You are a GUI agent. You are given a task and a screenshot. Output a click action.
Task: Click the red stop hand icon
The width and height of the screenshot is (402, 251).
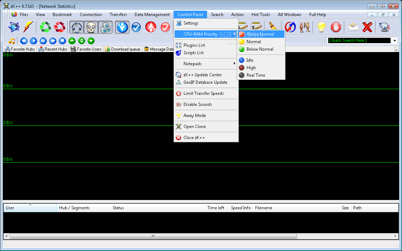336,27
